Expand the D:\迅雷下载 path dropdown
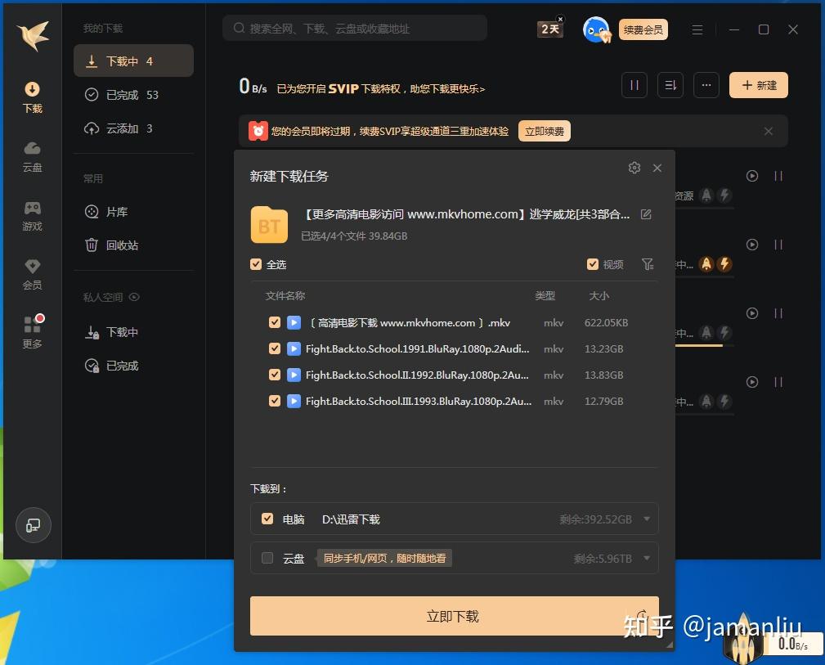 647,518
